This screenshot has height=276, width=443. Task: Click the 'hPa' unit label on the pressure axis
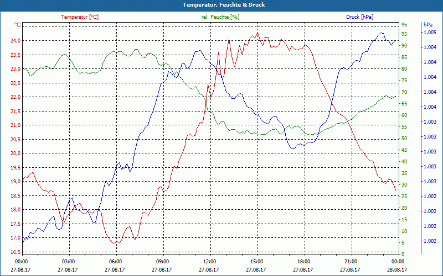click(427, 24)
